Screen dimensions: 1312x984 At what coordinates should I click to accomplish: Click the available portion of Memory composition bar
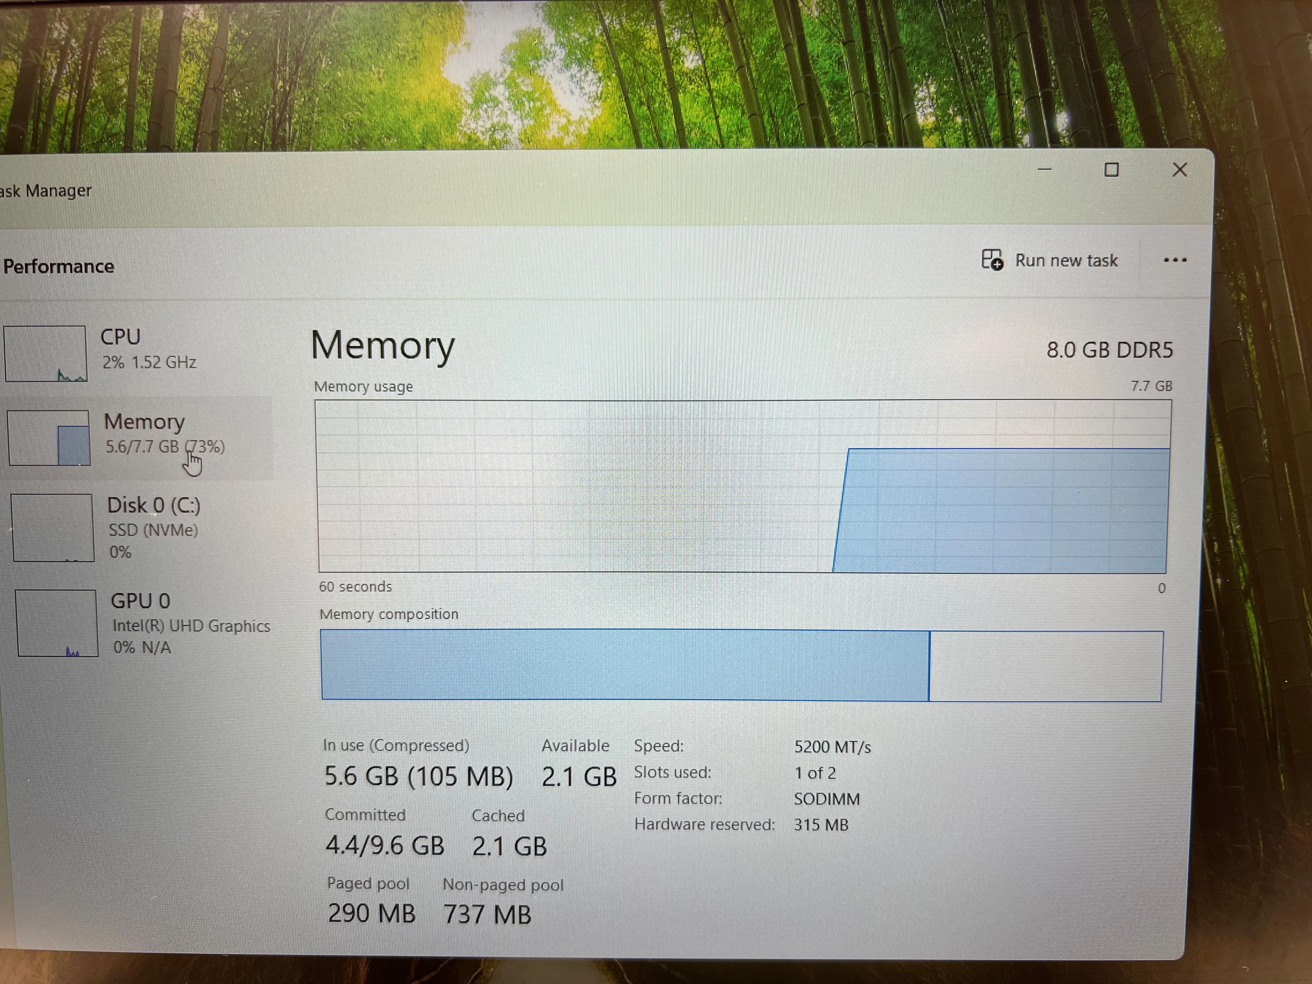click(1046, 666)
